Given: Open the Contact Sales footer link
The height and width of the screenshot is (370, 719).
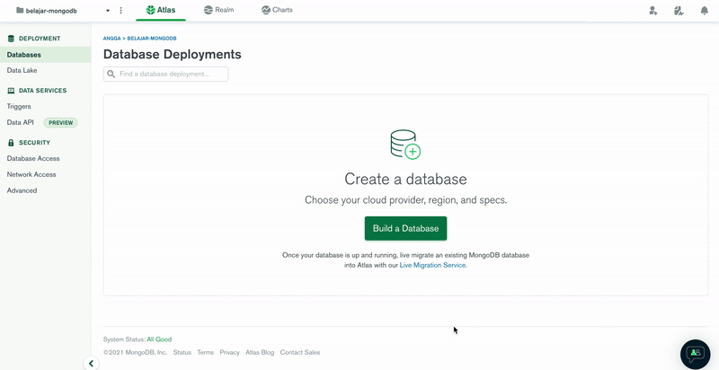Looking at the screenshot, I should (300, 353).
